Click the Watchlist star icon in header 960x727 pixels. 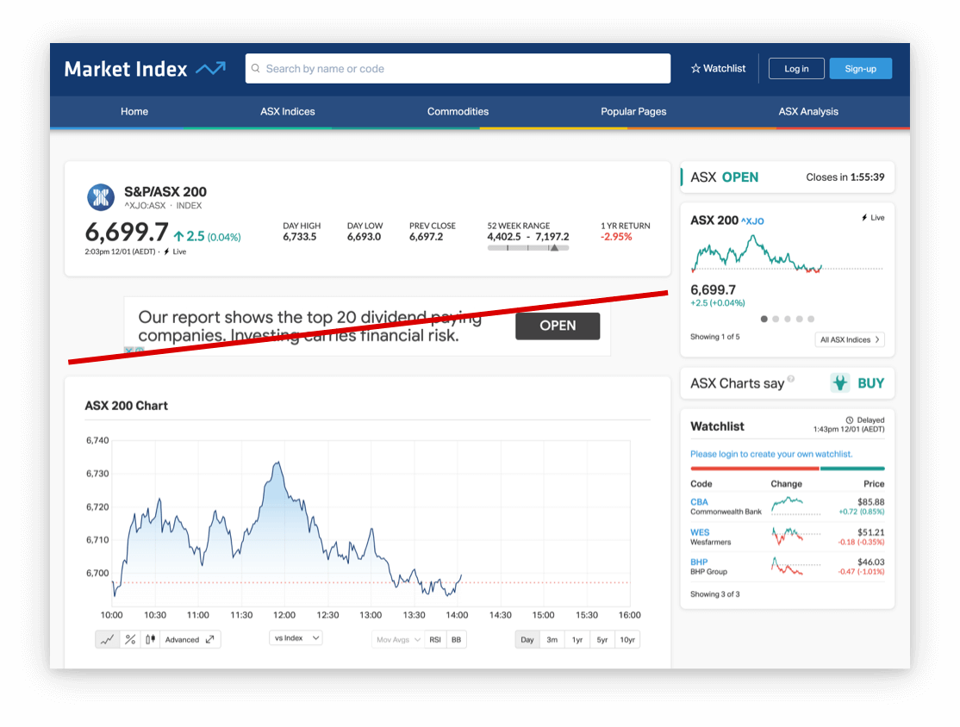(695, 69)
